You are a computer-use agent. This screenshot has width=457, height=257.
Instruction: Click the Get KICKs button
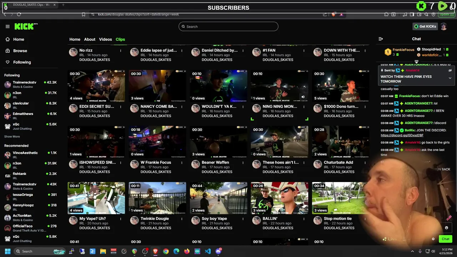425,26
